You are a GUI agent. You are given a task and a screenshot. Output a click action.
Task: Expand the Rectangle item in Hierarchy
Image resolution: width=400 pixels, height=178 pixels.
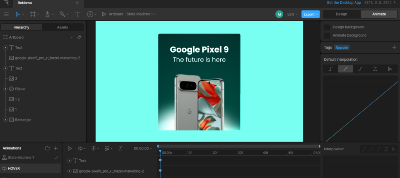tap(5, 120)
